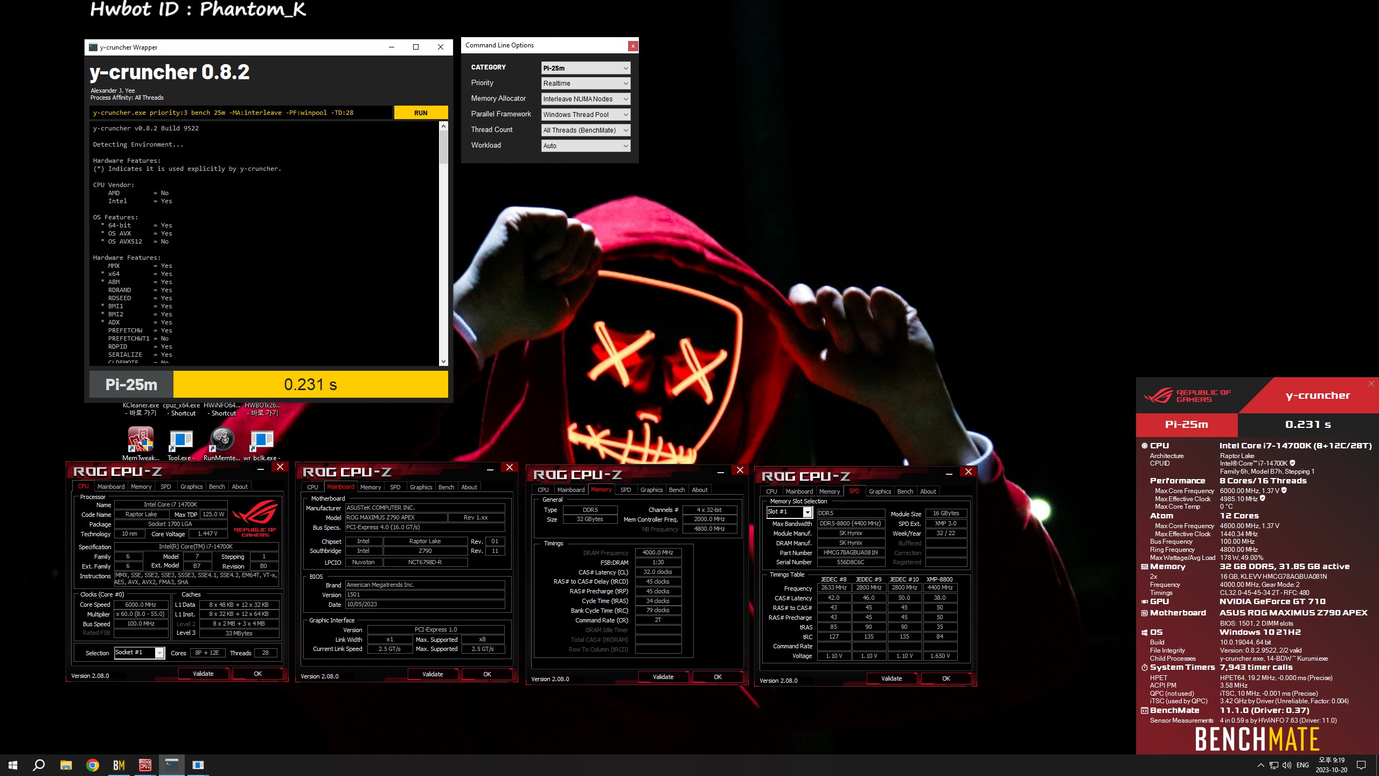Open the CATEGORY dropdown showing Pi-25m

coord(586,68)
